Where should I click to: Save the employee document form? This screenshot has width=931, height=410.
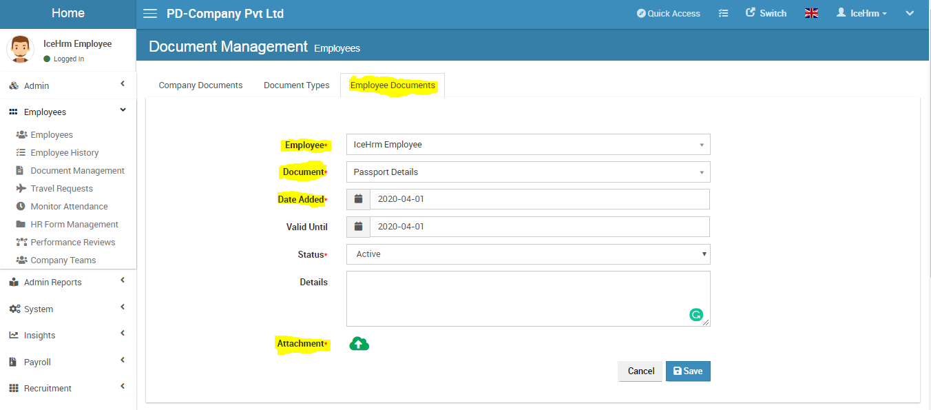pos(688,371)
